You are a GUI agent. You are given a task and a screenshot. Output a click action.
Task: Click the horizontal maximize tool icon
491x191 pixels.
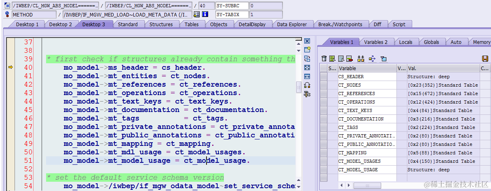point(307,77)
